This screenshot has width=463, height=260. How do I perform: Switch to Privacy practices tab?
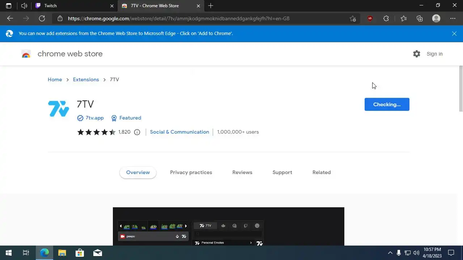pyautogui.click(x=191, y=172)
